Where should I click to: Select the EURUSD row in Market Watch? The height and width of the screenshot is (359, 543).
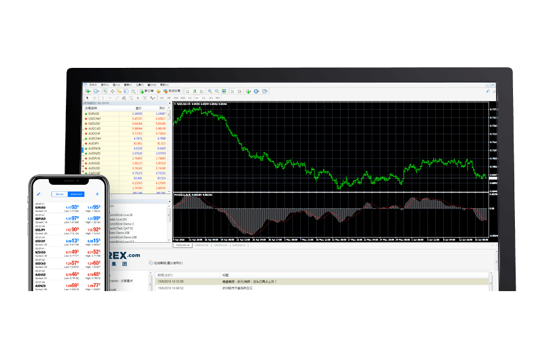pyautogui.click(x=126, y=114)
